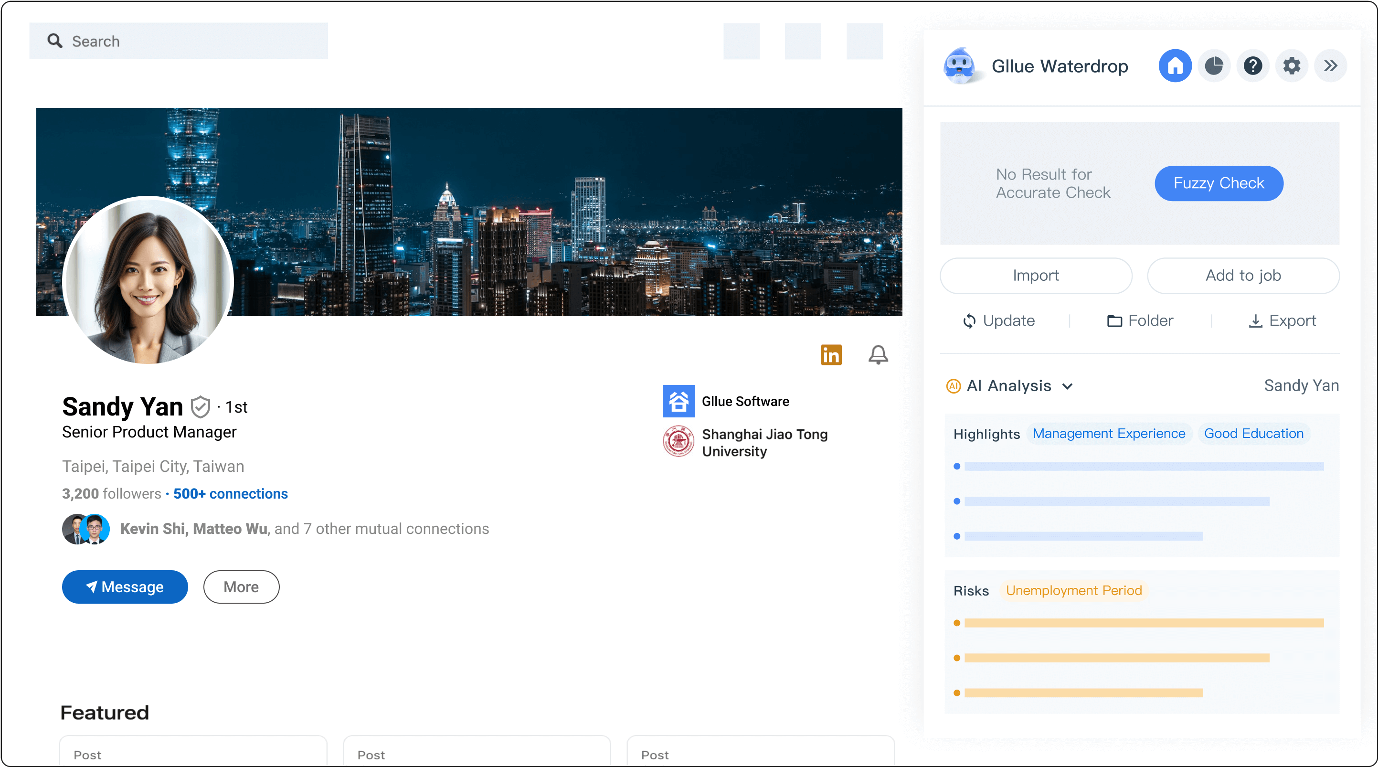Click the '3,200 followers' text

pyautogui.click(x=111, y=493)
